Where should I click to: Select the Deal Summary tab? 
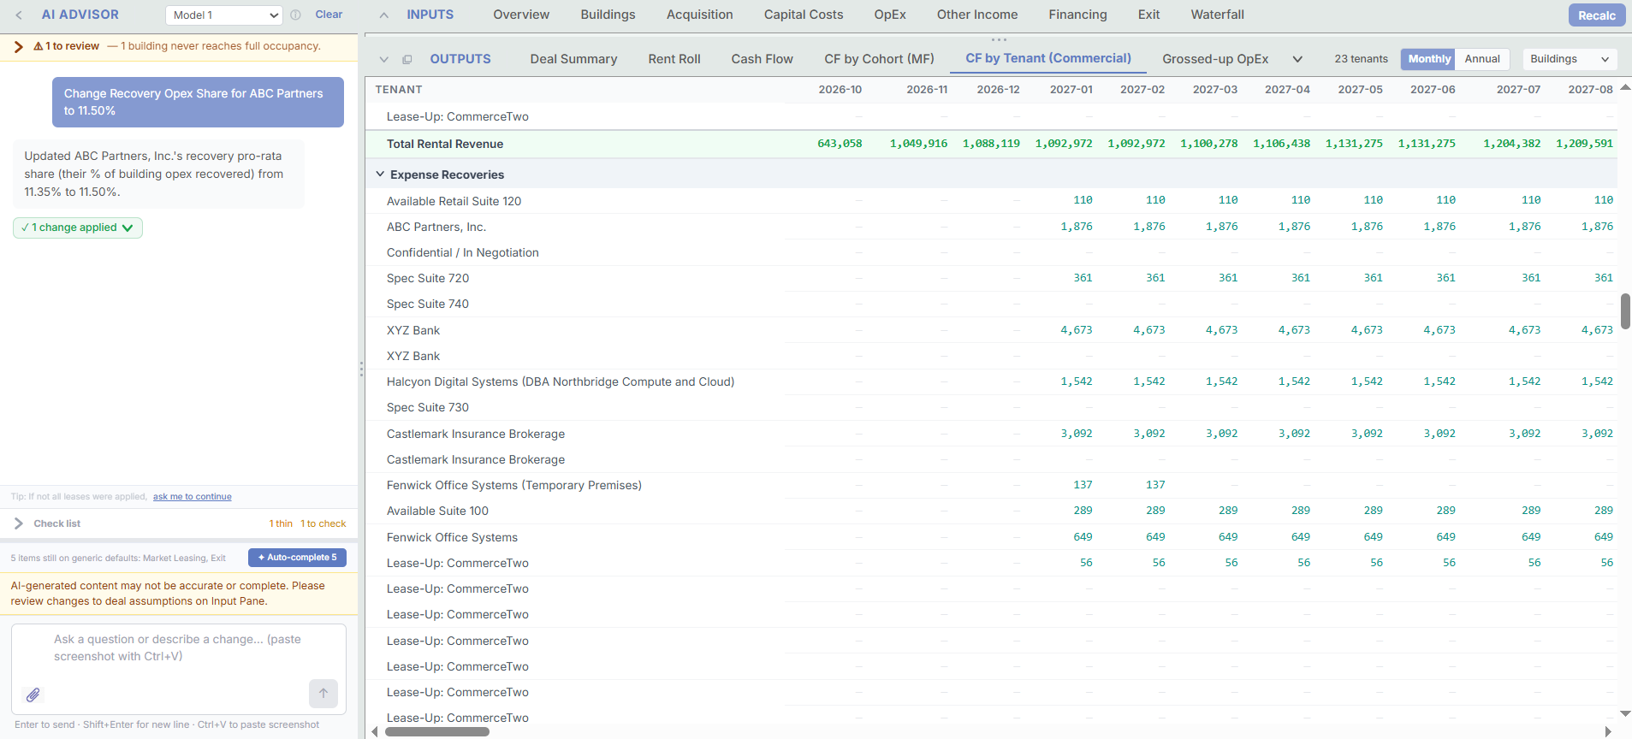tap(573, 59)
